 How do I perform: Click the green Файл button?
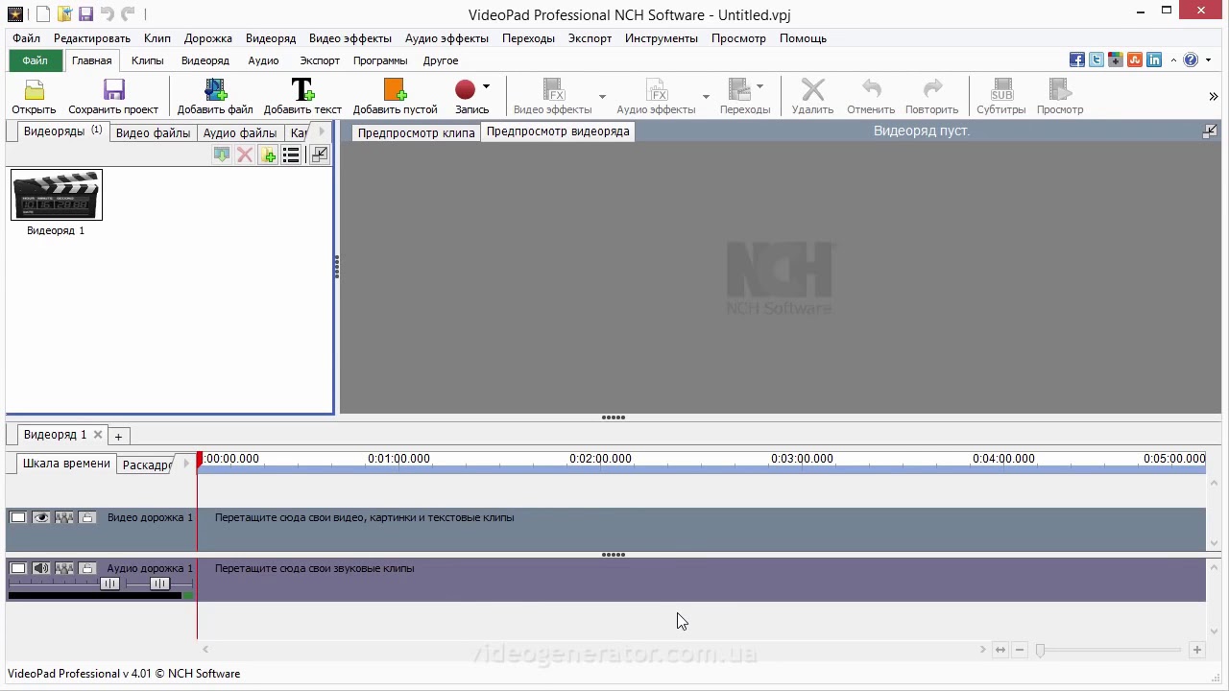click(35, 60)
